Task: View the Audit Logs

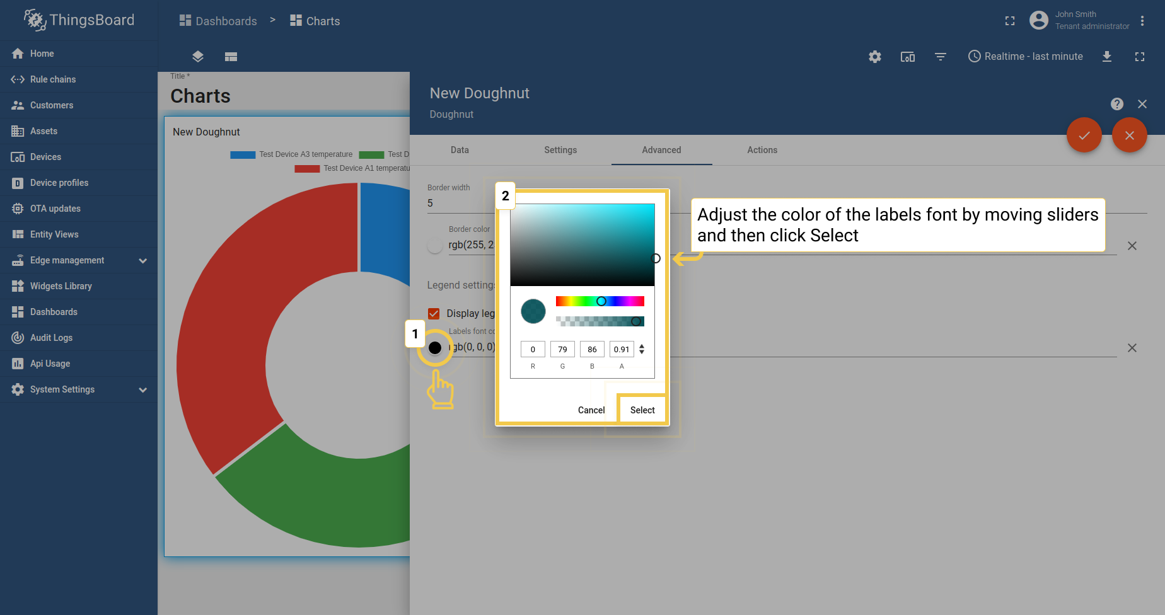Action: [50, 338]
